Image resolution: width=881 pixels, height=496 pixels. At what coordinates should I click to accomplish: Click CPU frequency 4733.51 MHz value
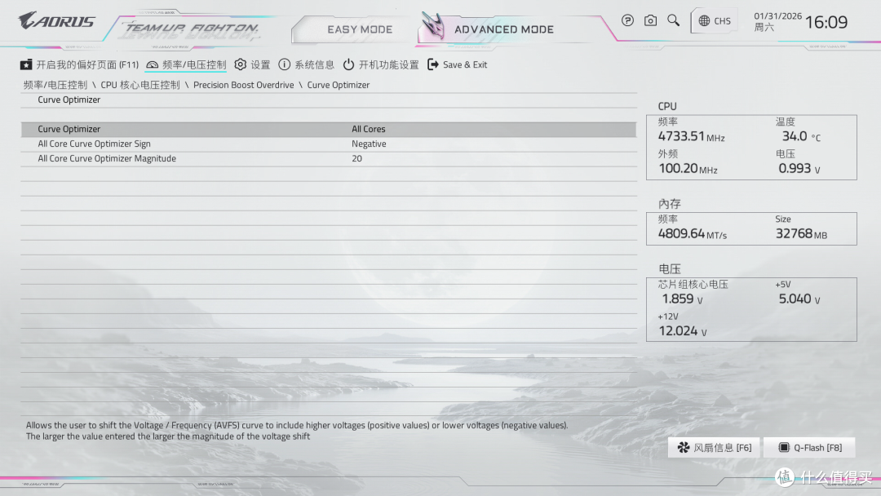point(691,136)
